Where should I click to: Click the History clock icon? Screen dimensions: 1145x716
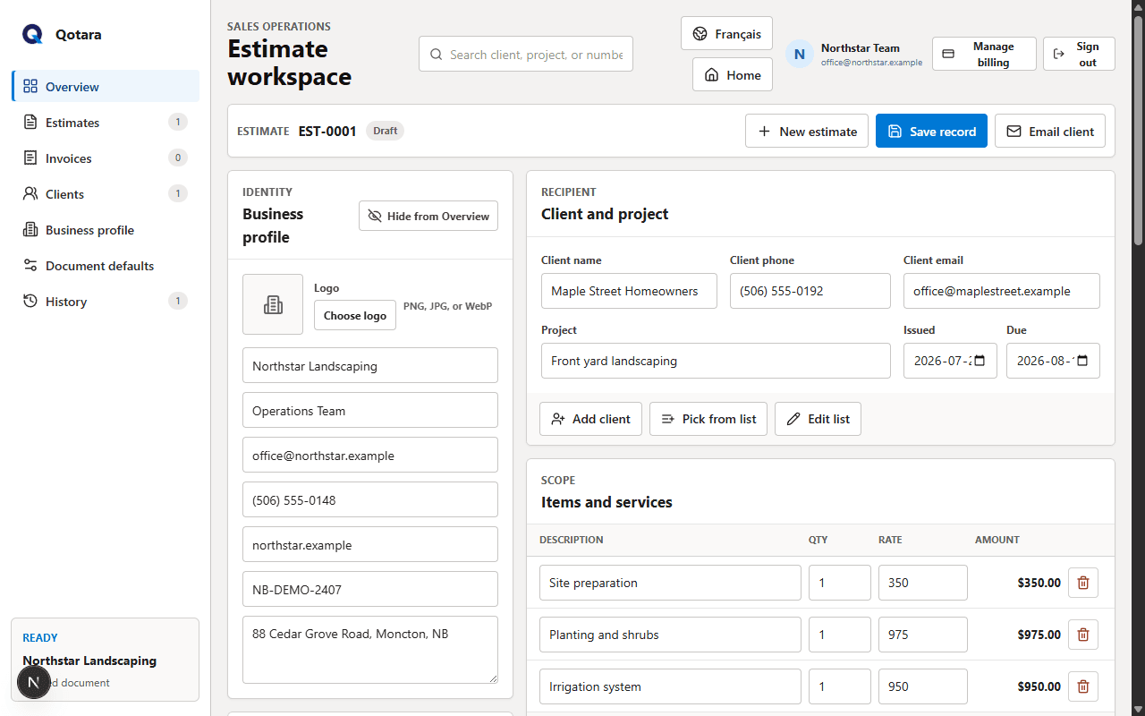30,301
